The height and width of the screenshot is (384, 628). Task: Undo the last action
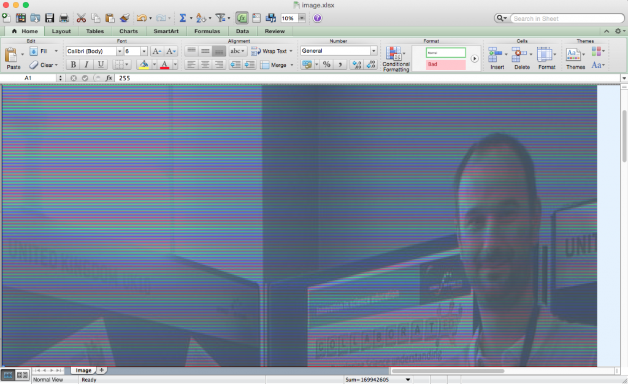pyautogui.click(x=142, y=18)
